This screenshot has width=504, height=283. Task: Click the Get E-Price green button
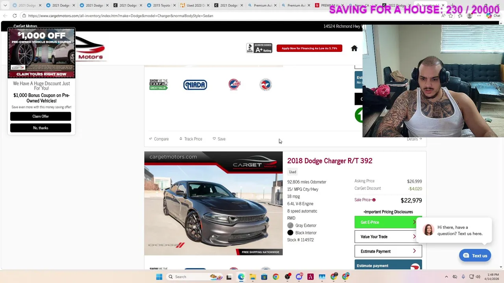click(388, 222)
